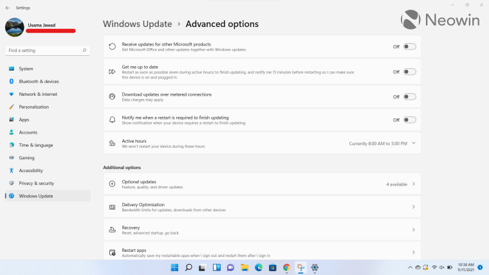Open Personalization in the sidebar
This screenshot has width=489, height=275.
(x=48, y=107)
